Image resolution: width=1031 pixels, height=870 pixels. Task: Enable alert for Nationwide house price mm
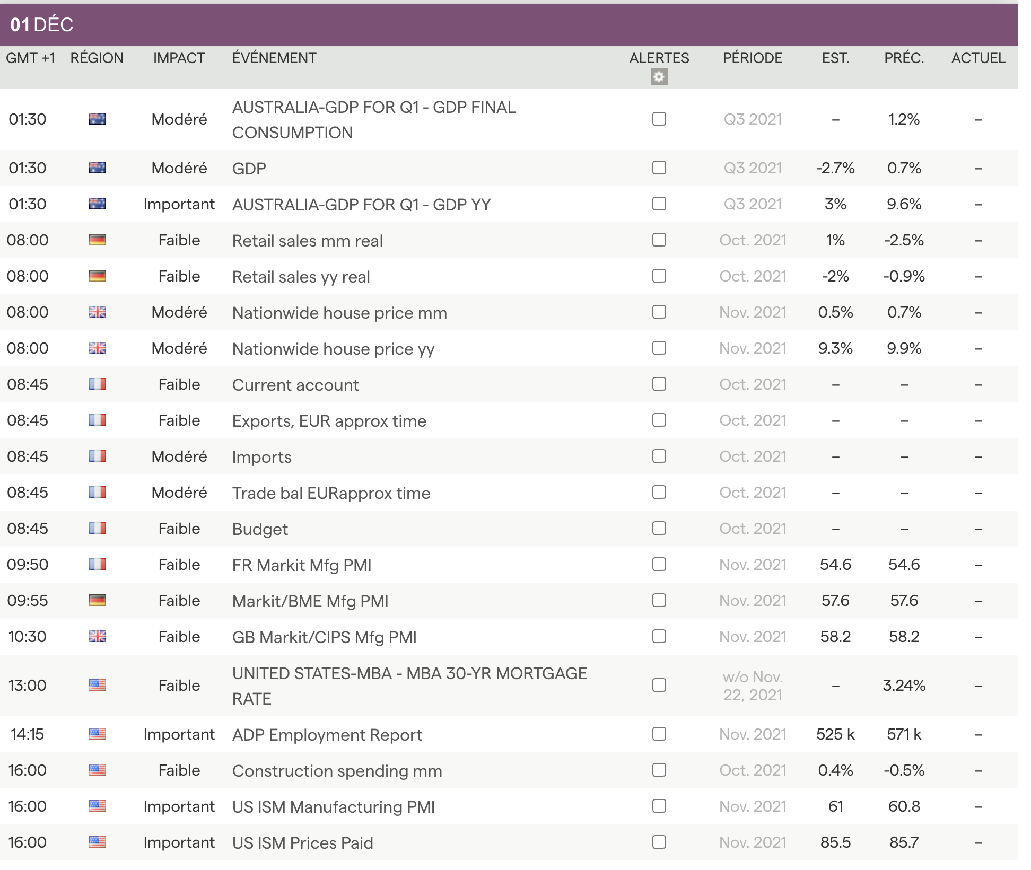click(x=659, y=312)
